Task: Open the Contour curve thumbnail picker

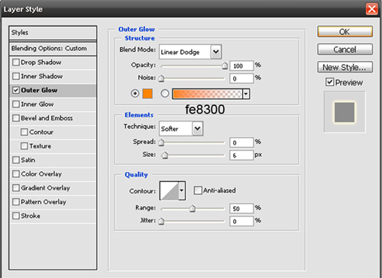Action: click(169, 190)
